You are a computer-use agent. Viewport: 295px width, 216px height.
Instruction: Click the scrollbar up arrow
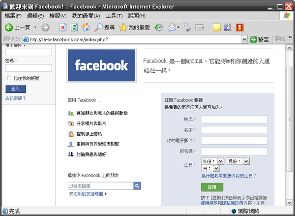[290, 48]
